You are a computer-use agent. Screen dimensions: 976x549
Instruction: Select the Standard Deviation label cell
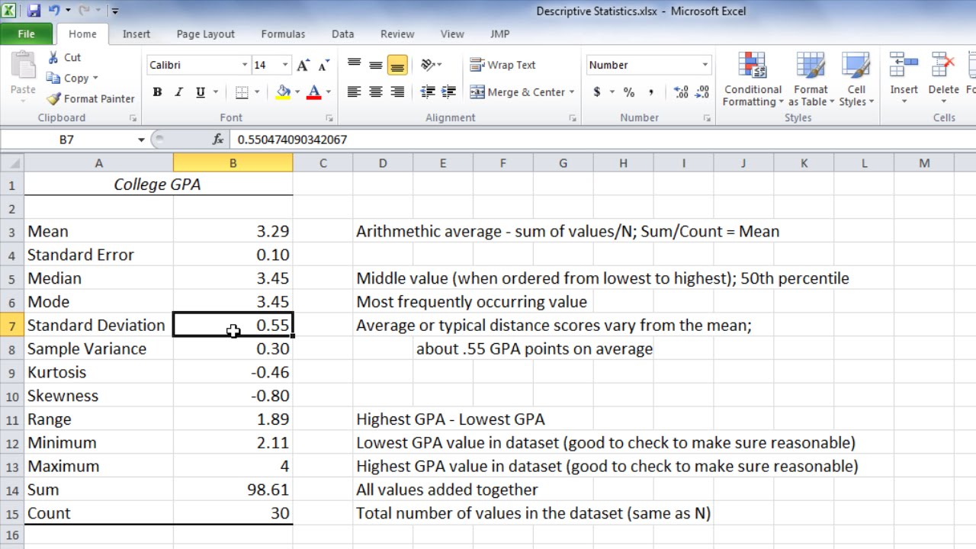coord(98,326)
